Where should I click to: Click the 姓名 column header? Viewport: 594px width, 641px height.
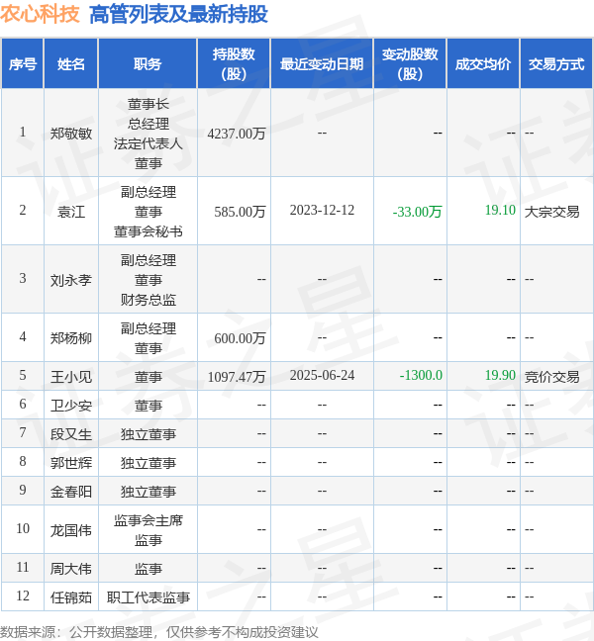tap(71, 64)
